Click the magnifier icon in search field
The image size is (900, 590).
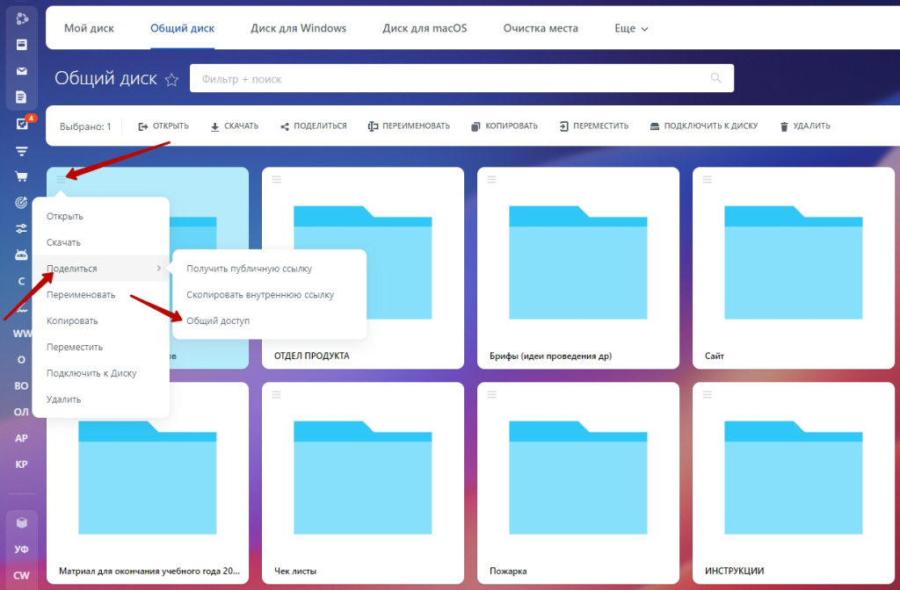[x=716, y=79]
